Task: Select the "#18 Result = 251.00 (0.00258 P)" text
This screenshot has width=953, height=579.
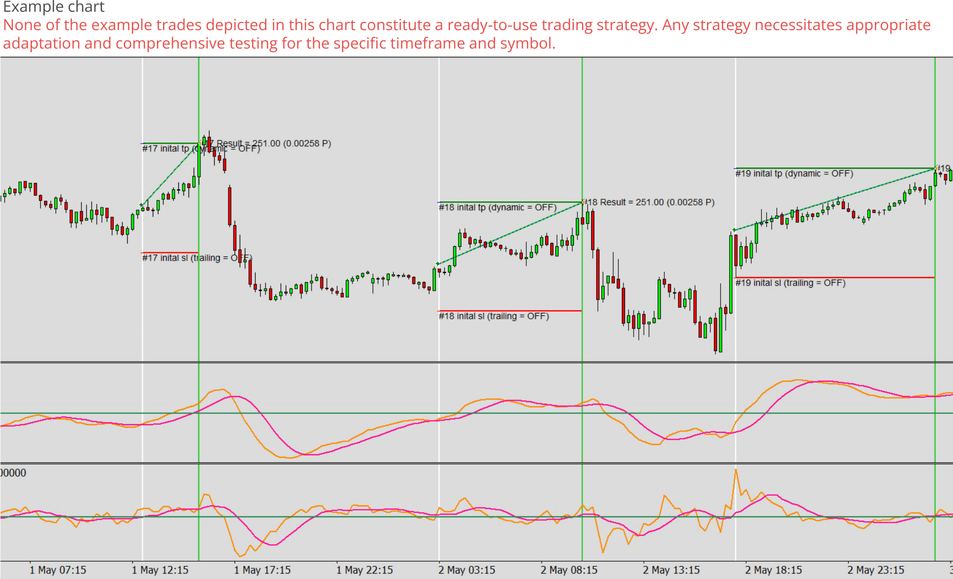Action: coord(649,202)
